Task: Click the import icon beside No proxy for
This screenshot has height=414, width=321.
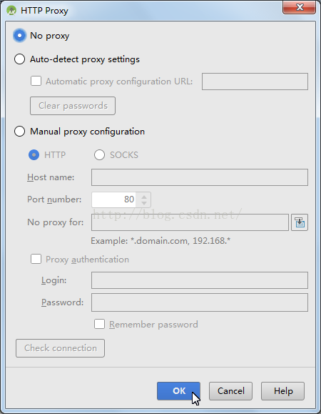Action: pos(300,222)
